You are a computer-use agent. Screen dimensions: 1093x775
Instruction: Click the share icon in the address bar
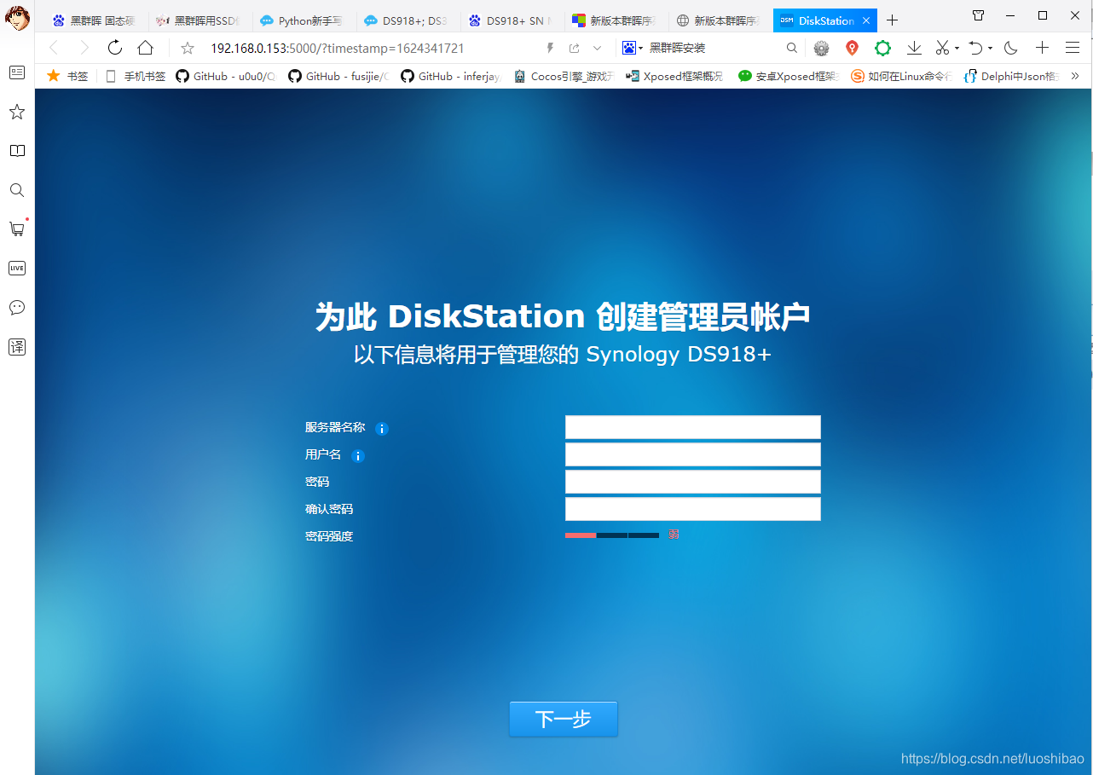pyautogui.click(x=574, y=48)
